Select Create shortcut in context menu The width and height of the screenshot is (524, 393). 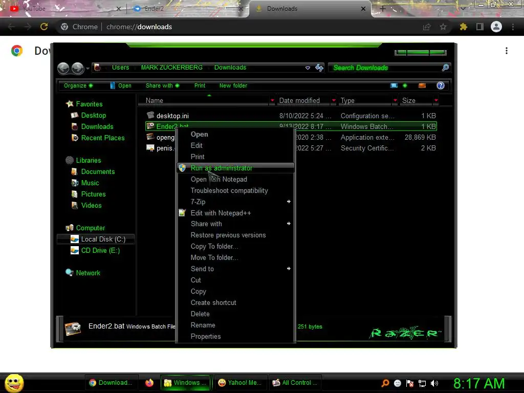click(235, 302)
